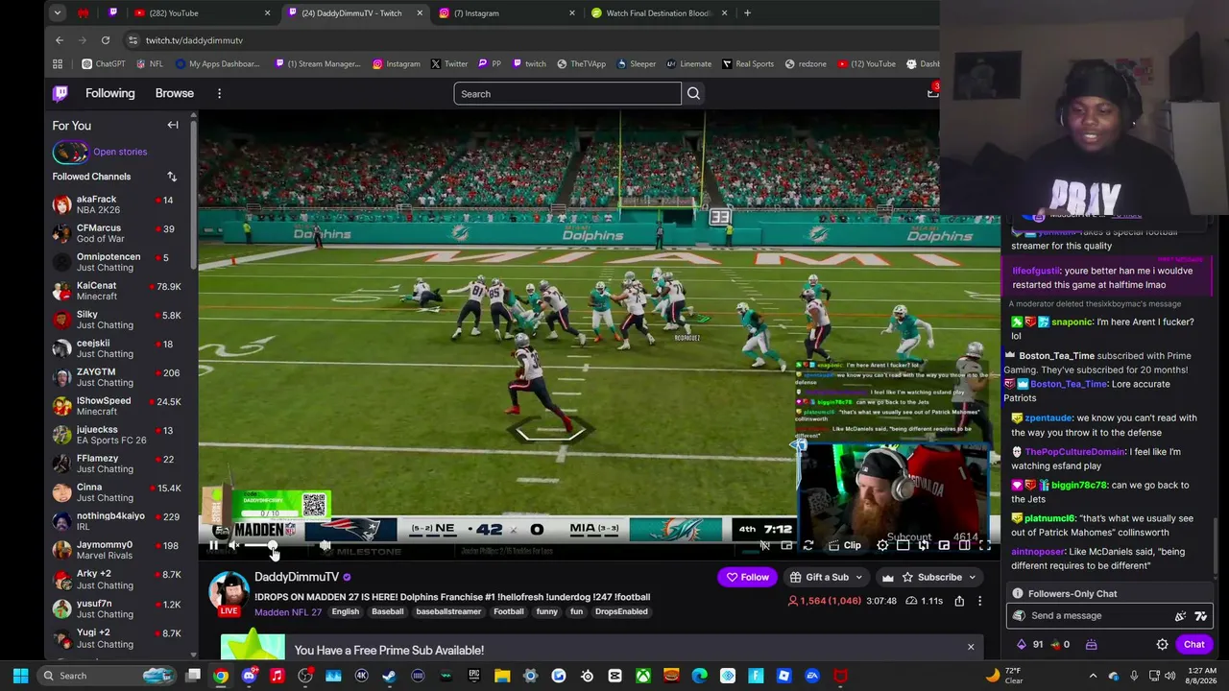Open the Chrome apps grid icon
The height and width of the screenshot is (691, 1229).
point(58,64)
